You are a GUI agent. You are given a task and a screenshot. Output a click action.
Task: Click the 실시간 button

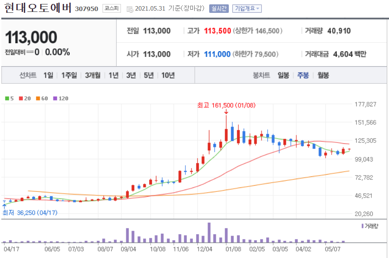coord(219,9)
